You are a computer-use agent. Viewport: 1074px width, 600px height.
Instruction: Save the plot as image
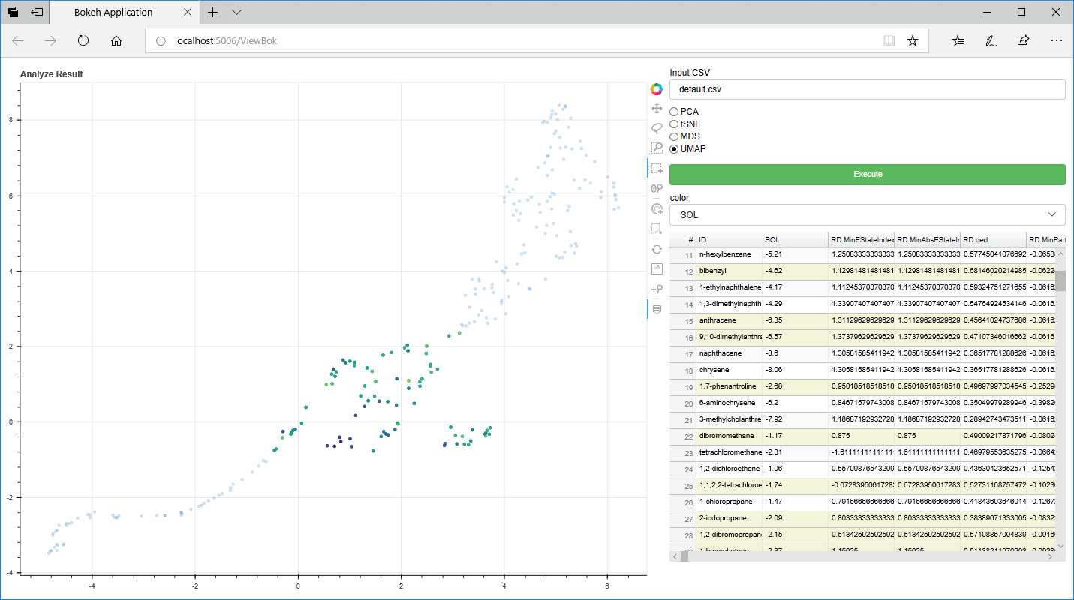pyautogui.click(x=657, y=268)
